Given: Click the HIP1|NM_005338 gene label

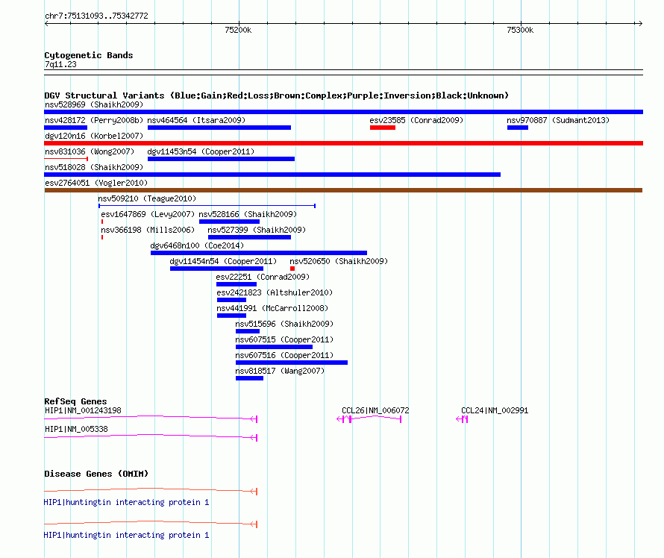Looking at the screenshot, I should tap(76, 429).
